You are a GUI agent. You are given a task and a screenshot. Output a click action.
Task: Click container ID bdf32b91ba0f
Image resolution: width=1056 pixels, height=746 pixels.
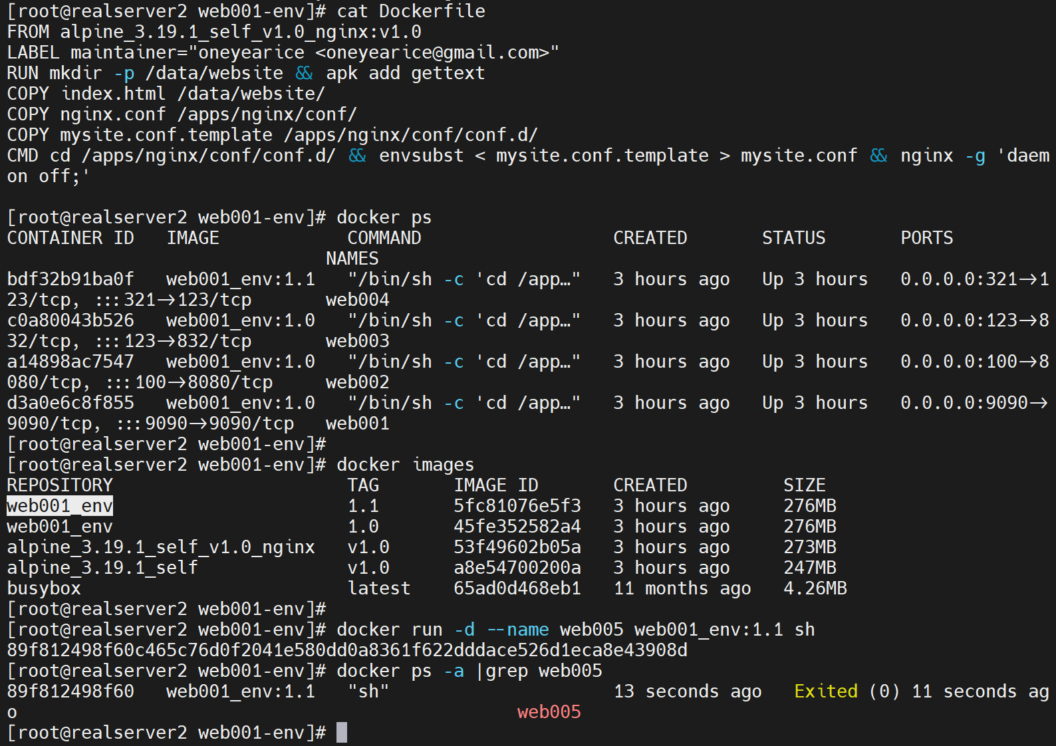coord(70,279)
